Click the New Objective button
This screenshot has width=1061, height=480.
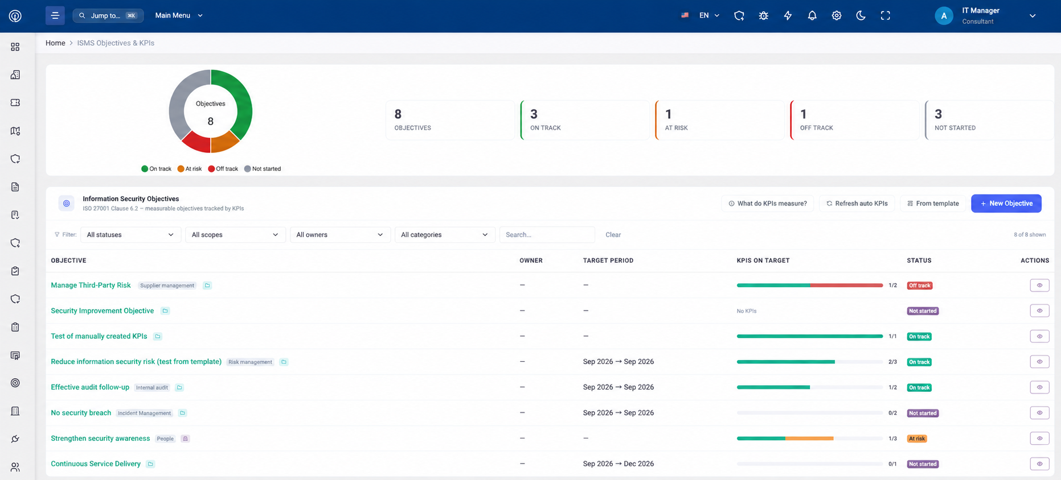click(x=1006, y=204)
